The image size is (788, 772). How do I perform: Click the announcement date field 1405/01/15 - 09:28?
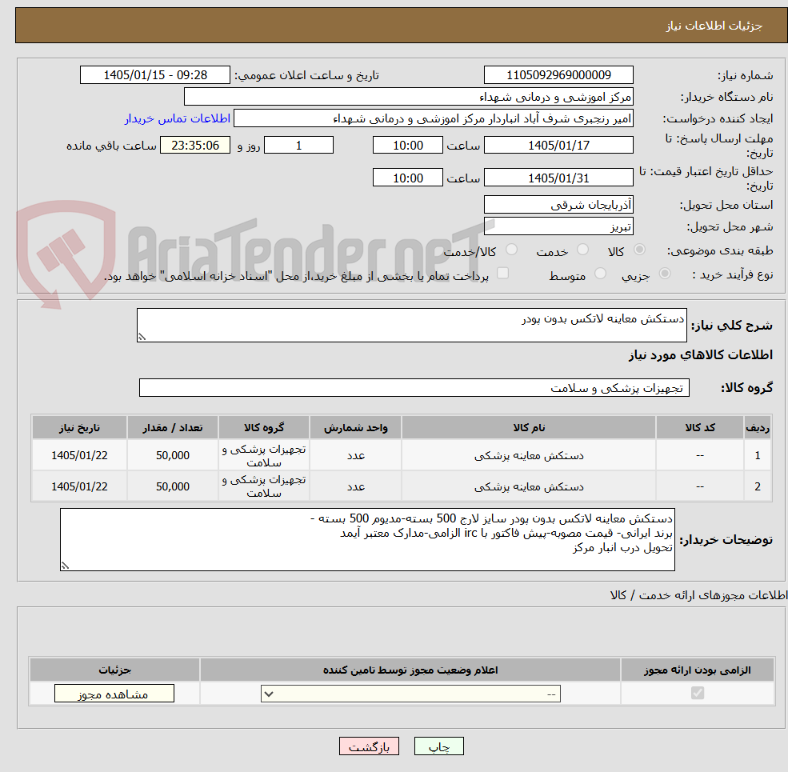154,75
